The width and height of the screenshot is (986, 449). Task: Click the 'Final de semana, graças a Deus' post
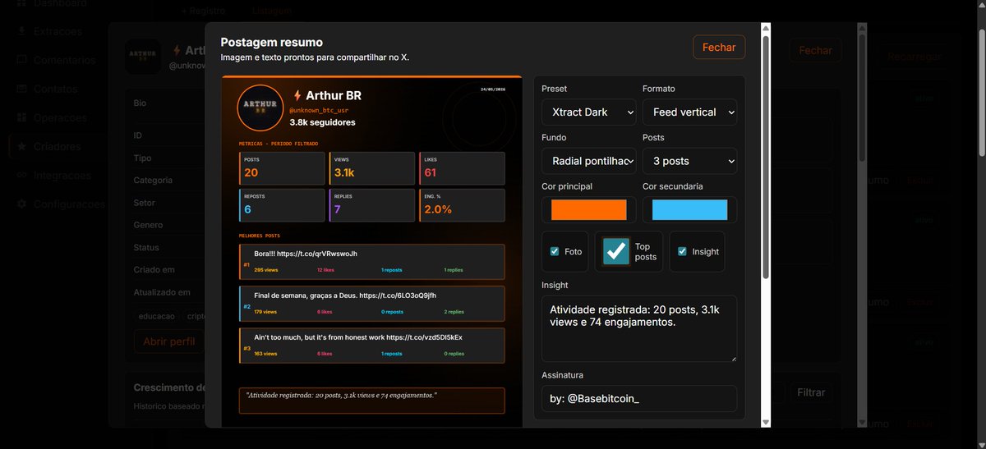click(371, 304)
